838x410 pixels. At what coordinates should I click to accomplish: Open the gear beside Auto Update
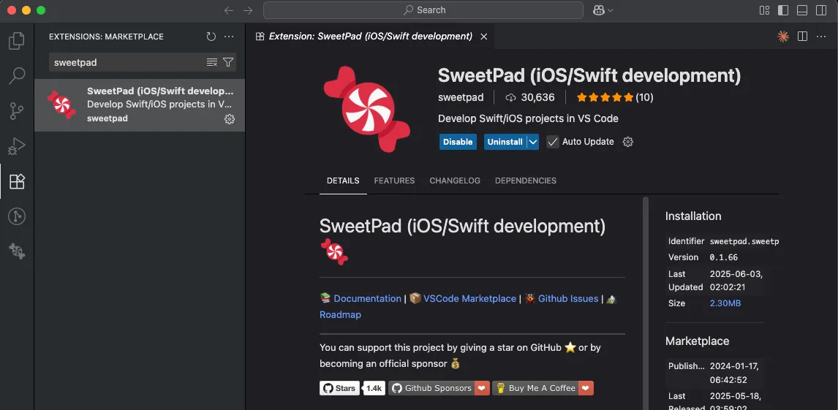628,142
